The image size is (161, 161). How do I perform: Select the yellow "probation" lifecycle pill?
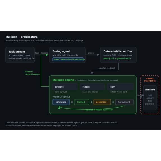102,102
